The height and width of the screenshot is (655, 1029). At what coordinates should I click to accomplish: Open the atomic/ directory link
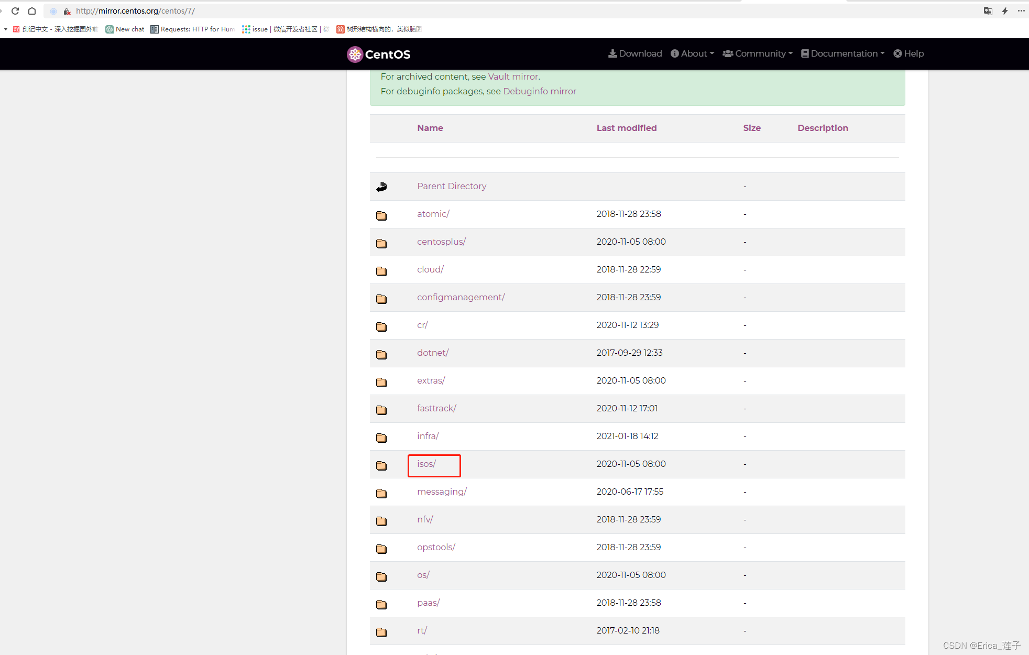click(433, 214)
